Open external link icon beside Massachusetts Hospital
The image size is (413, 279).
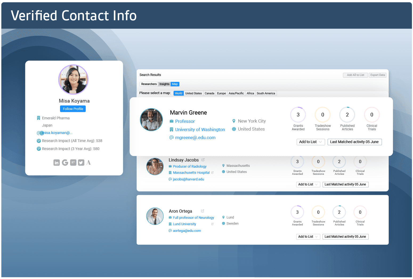coord(212,173)
